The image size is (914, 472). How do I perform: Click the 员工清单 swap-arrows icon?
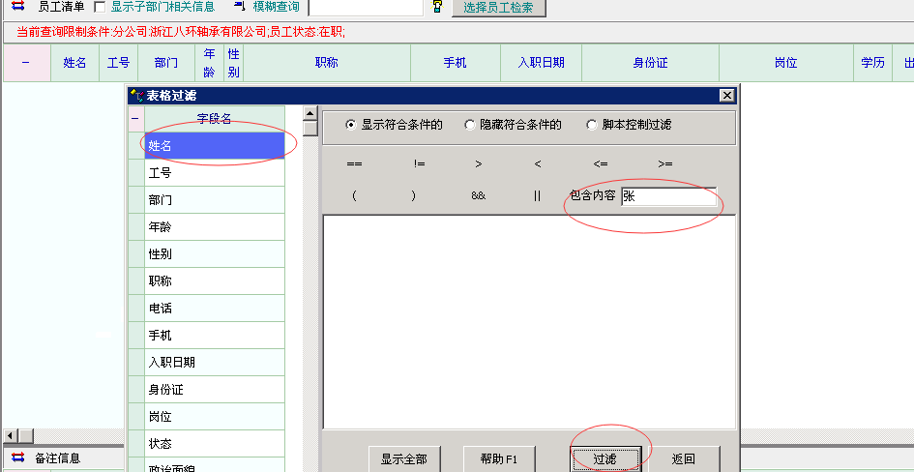click(x=17, y=7)
